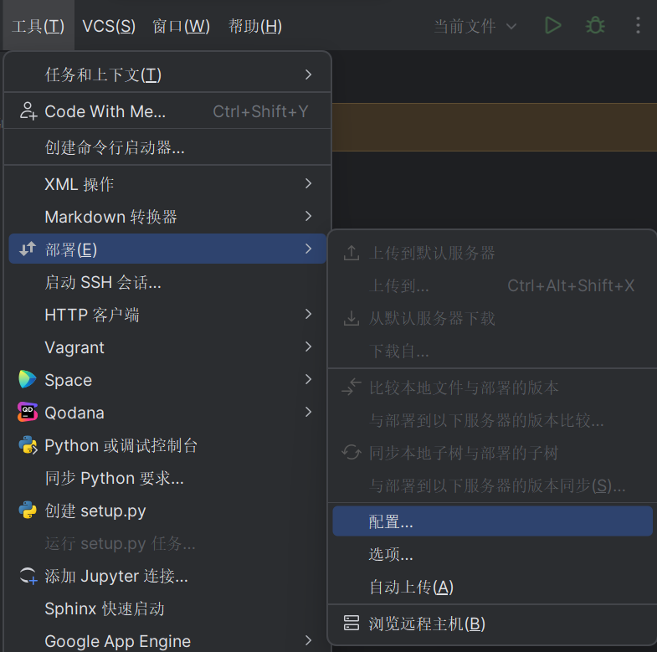
Task: Click the Code With Me person icon
Action: 28,111
